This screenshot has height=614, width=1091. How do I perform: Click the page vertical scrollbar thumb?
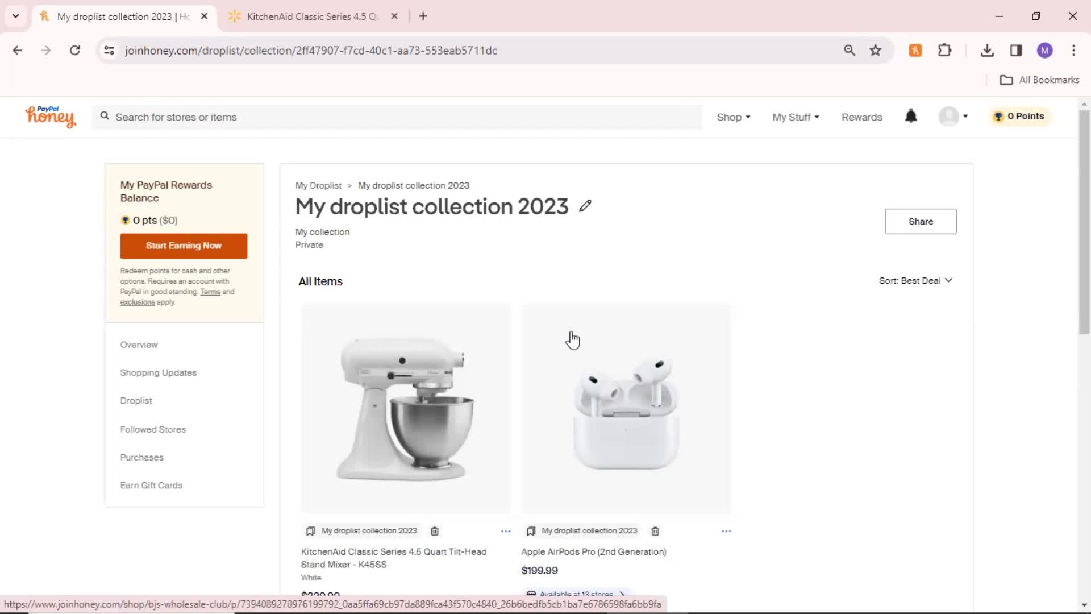pyautogui.click(x=1084, y=222)
